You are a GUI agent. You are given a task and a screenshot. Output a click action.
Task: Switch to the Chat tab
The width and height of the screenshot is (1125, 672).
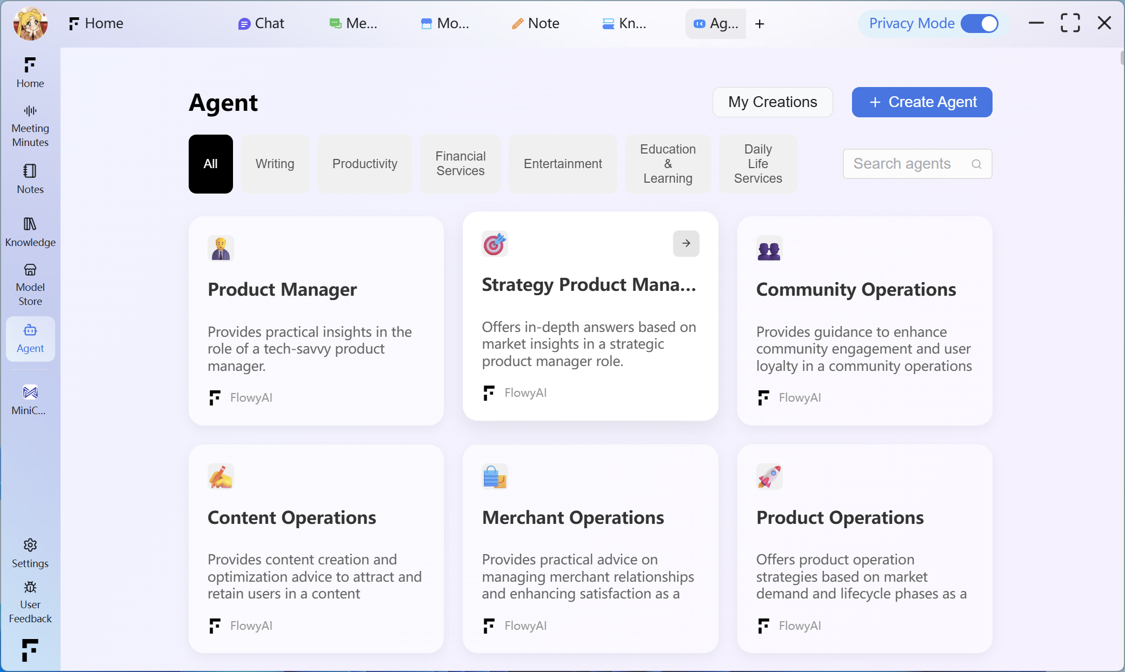click(261, 24)
